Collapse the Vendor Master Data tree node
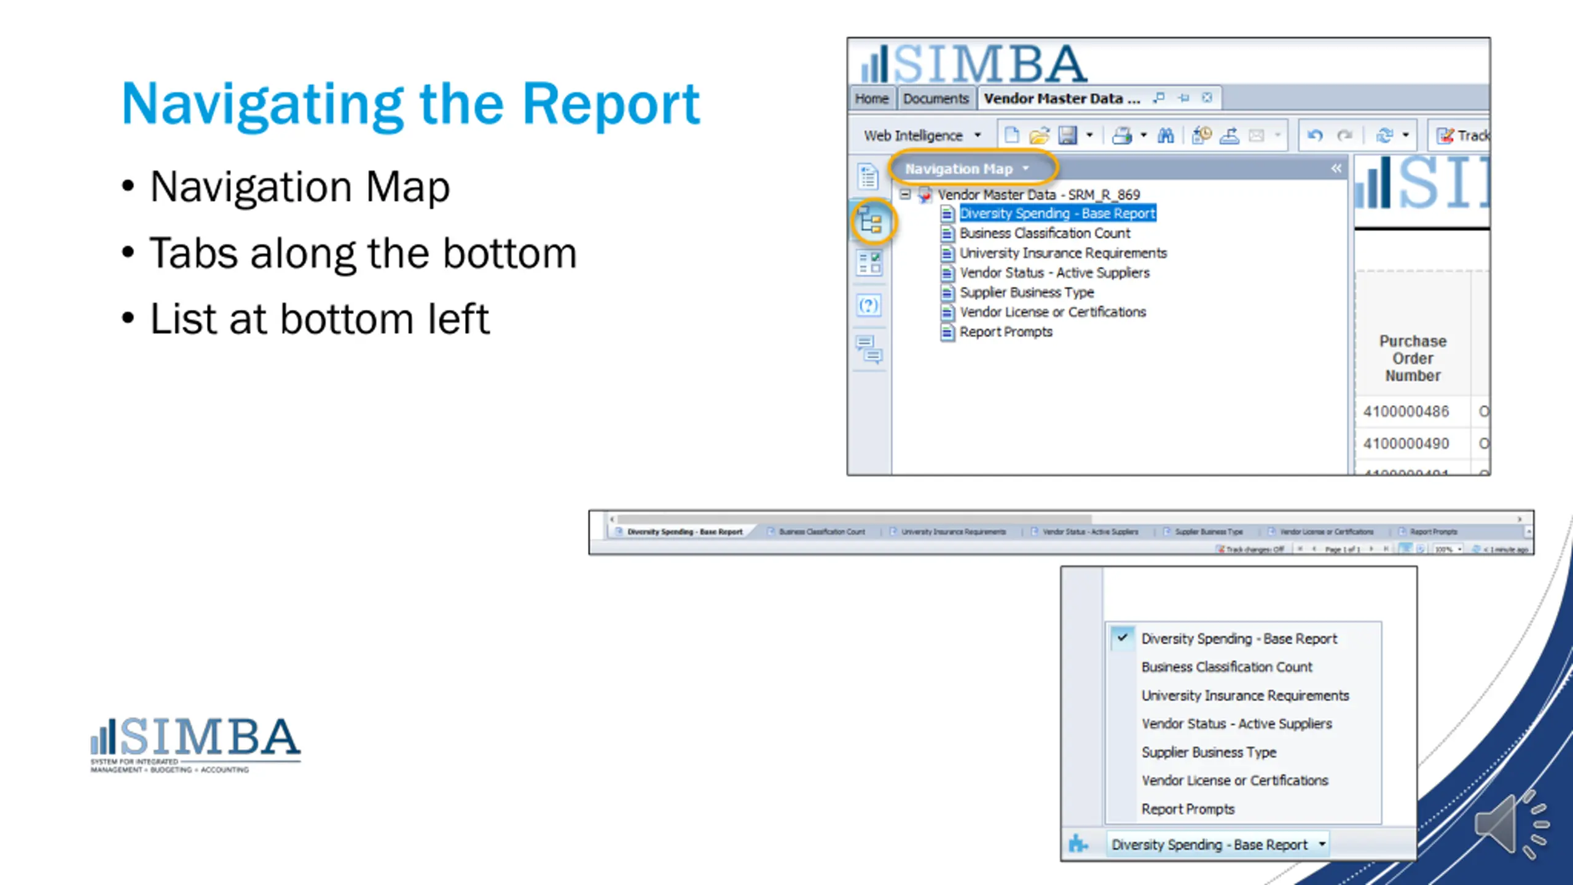The height and width of the screenshot is (885, 1573). pos(905,195)
